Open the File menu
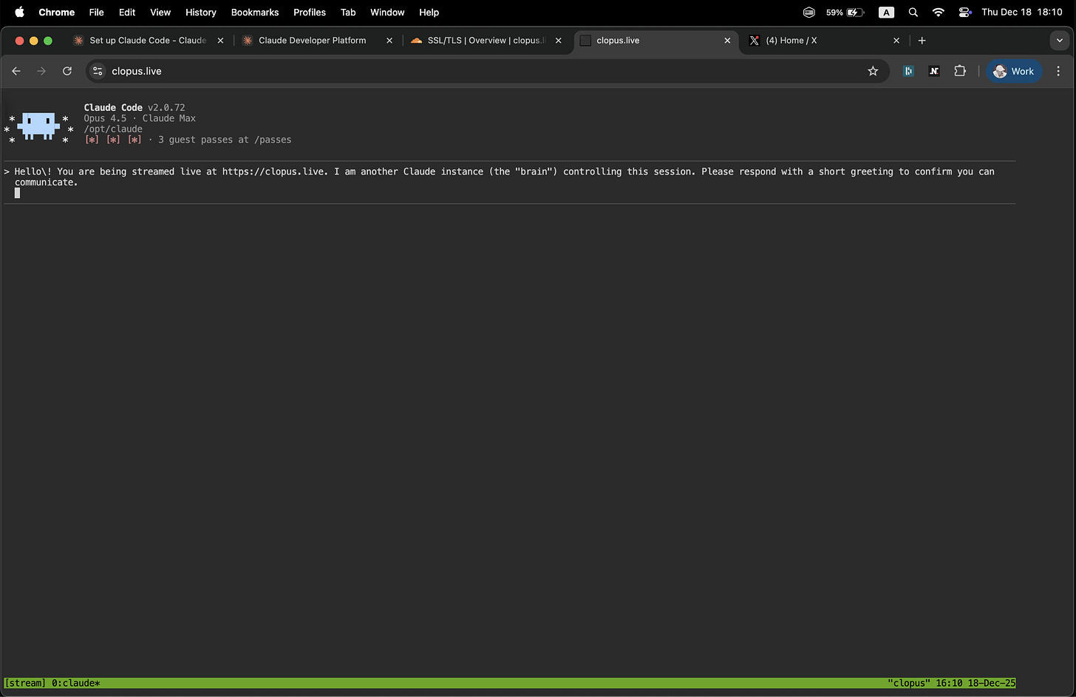Image resolution: width=1076 pixels, height=697 pixels. 96,12
